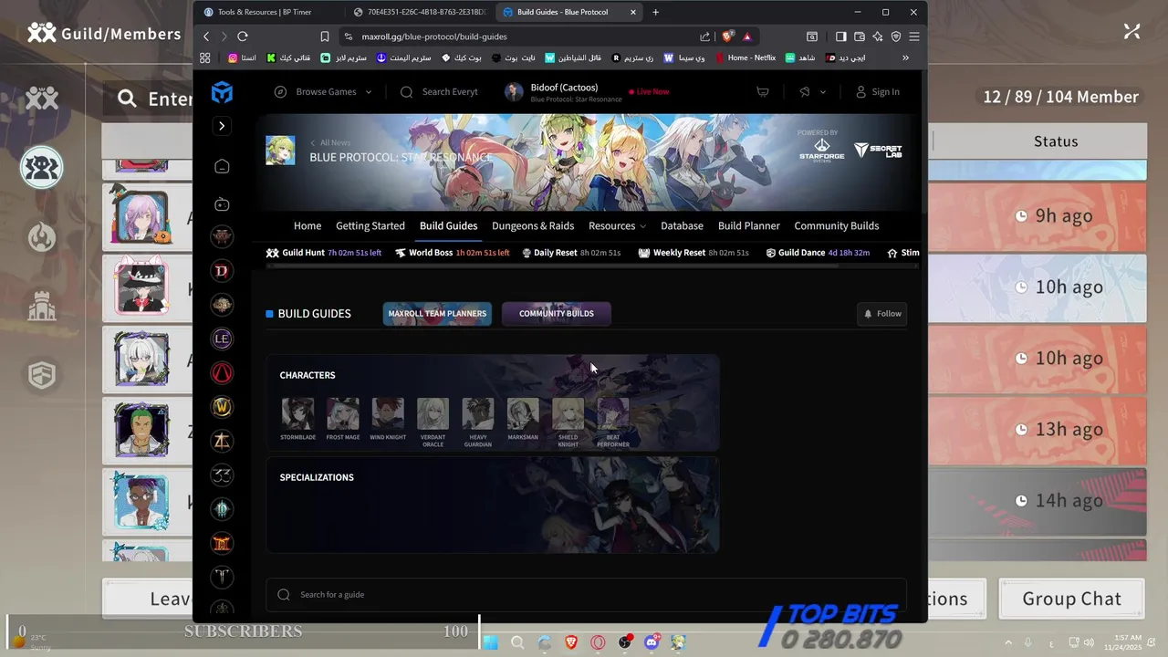Open the Build Planner tab
The image size is (1168, 657).
[749, 225]
